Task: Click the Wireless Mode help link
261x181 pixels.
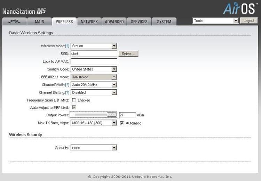Action: [67, 46]
